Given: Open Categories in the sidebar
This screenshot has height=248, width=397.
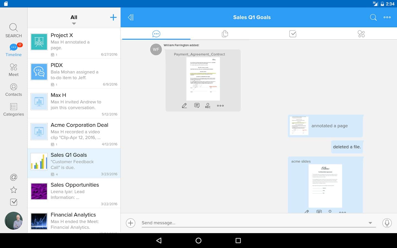Looking at the screenshot, I should click(14, 110).
